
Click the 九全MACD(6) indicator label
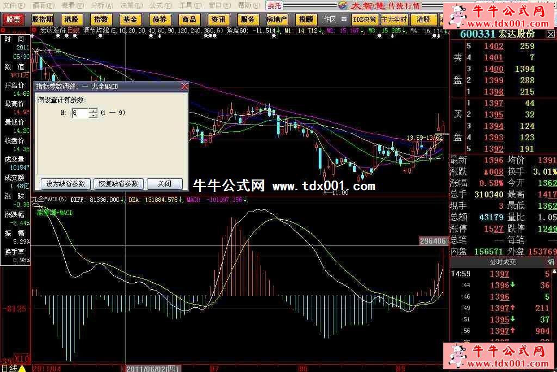tap(49, 200)
